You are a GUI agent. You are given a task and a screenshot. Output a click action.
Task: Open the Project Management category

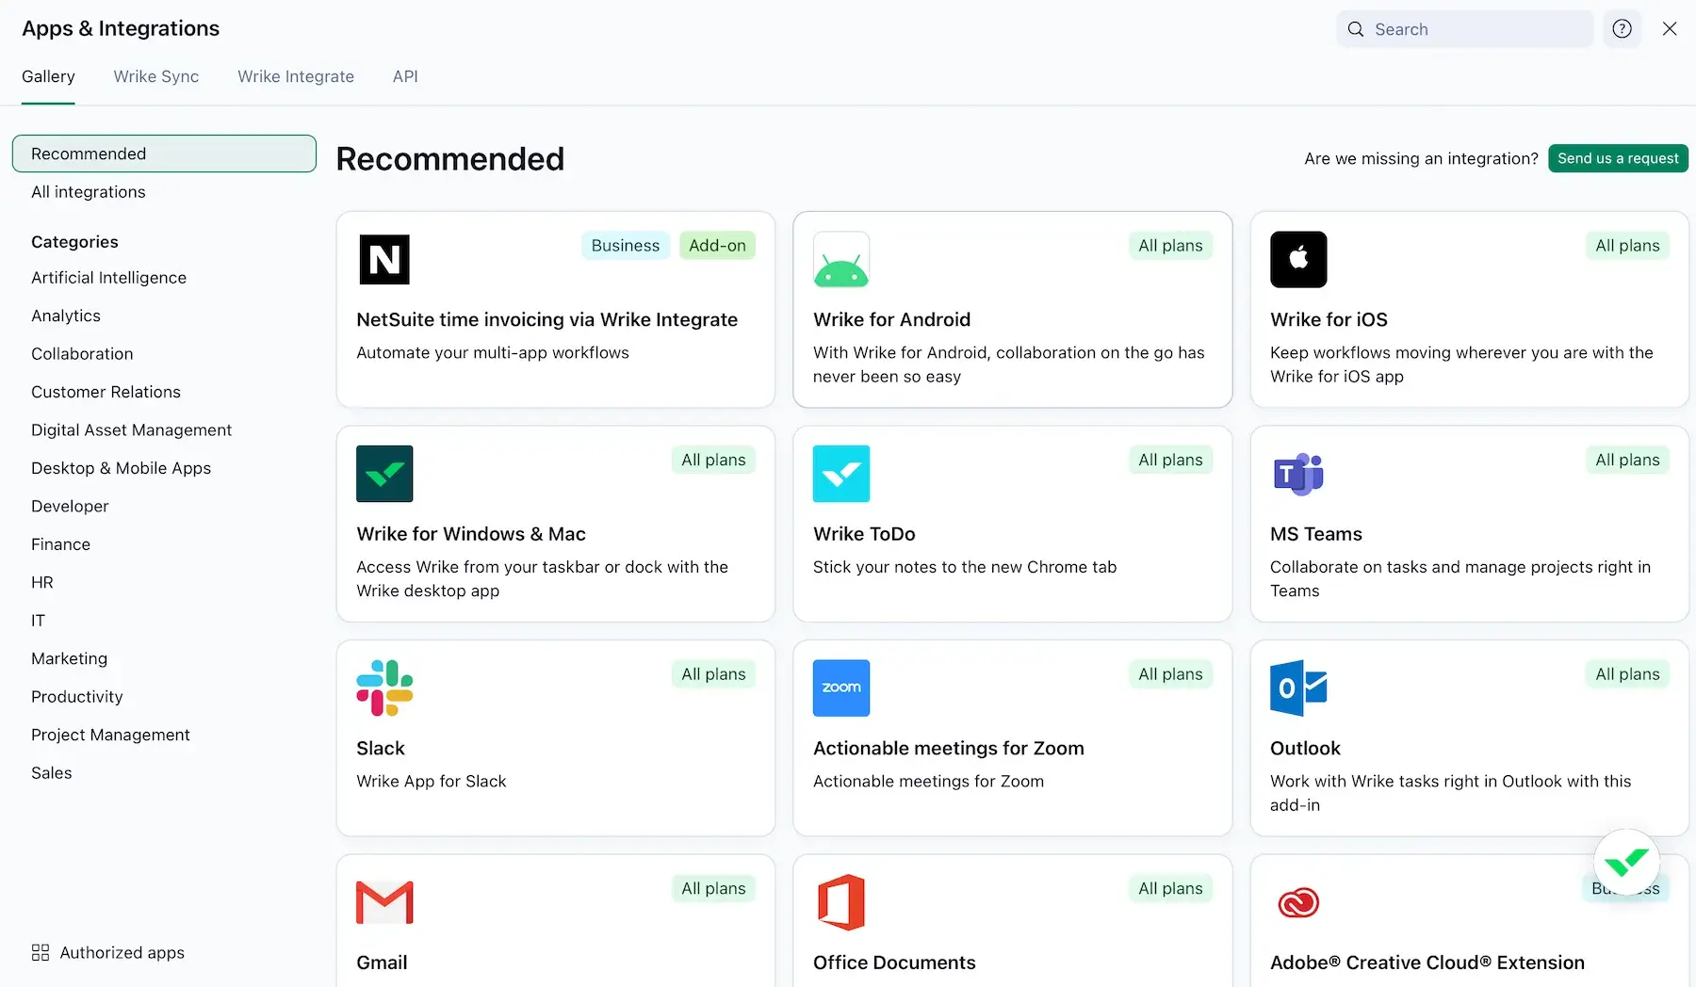pos(110,736)
